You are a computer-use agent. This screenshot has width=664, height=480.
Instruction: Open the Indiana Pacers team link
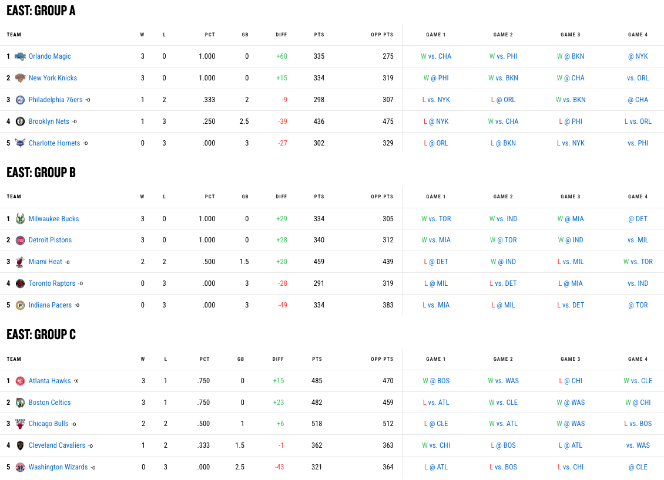[50, 305]
